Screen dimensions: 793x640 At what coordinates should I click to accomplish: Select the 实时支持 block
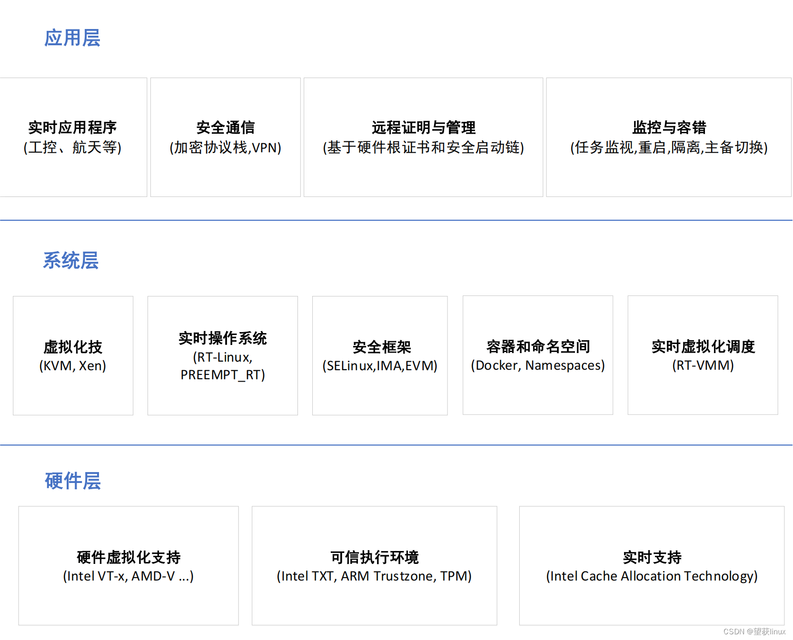tap(652, 566)
